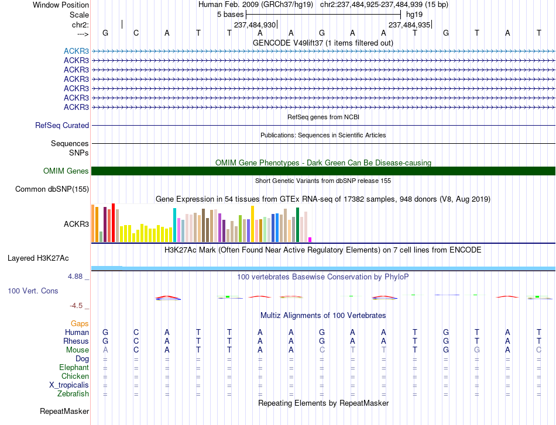Click the Scale ruler 5 bases bar
This screenshot has height=425, width=556.
tap(324, 15)
